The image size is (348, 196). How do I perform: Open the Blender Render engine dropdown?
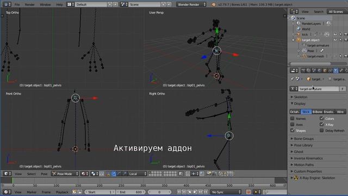191,4
